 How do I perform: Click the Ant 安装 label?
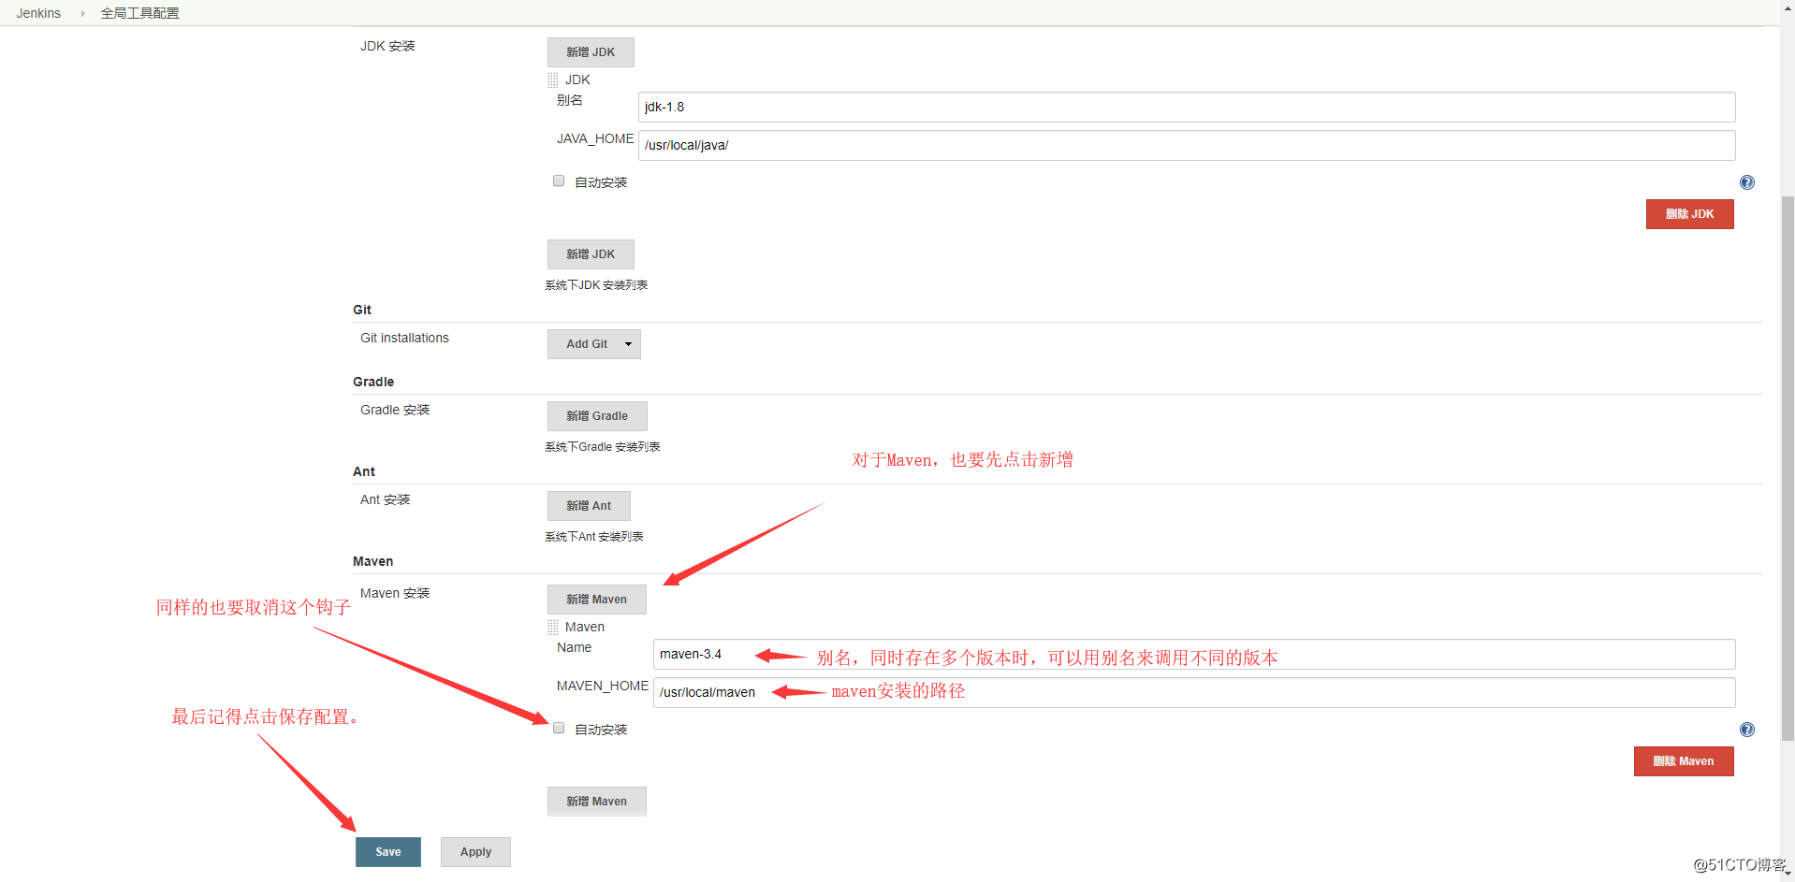tap(385, 499)
